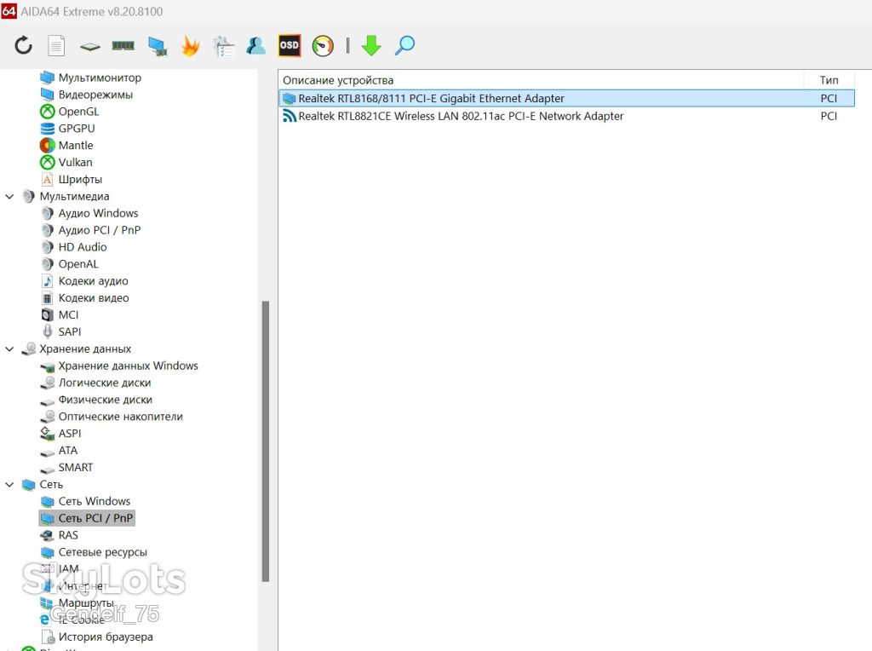
Task: Open the OSD panel icon
Action: [x=290, y=45]
